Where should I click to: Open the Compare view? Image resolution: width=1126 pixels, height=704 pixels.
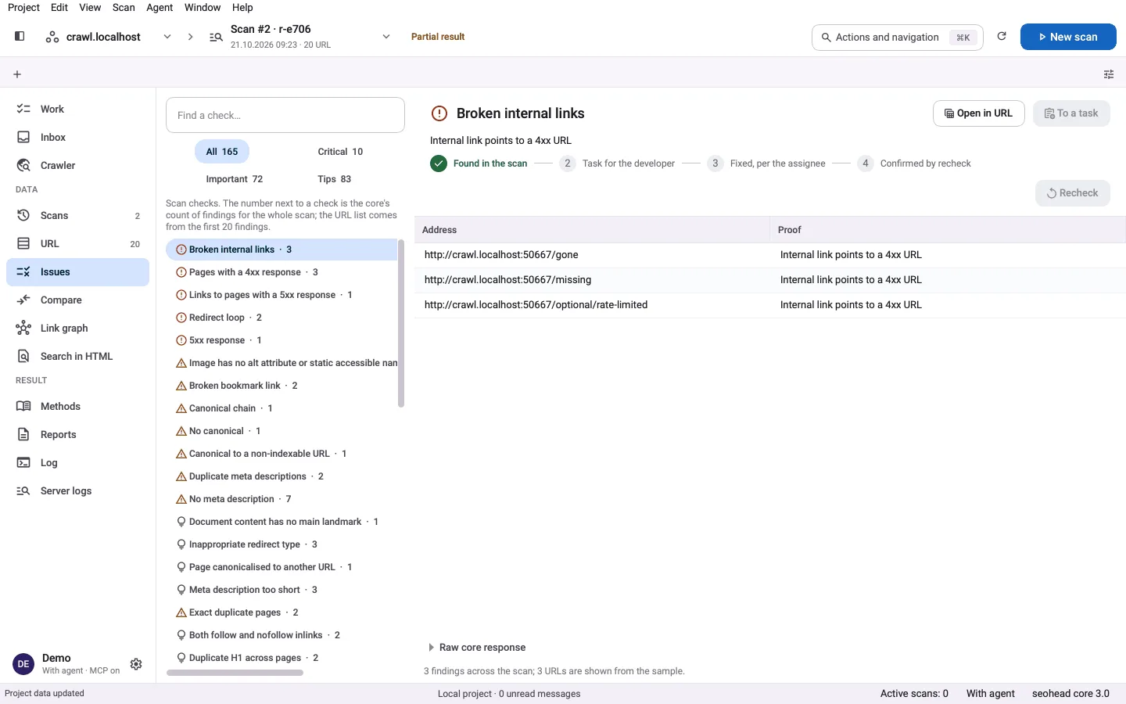(x=77, y=300)
